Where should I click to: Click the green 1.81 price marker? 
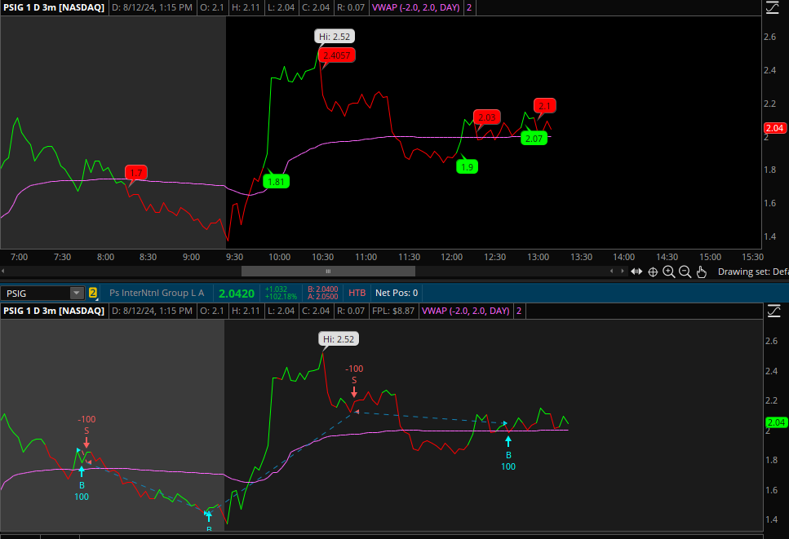(277, 181)
